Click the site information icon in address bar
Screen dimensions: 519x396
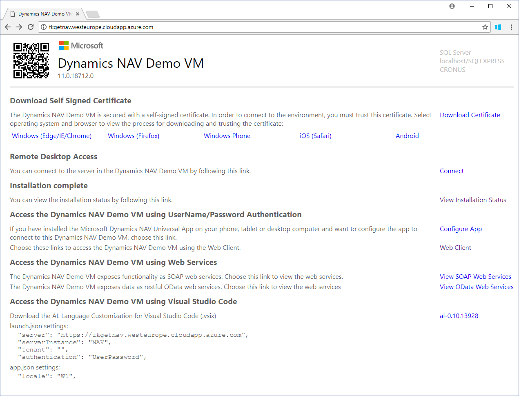[x=44, y=27]
